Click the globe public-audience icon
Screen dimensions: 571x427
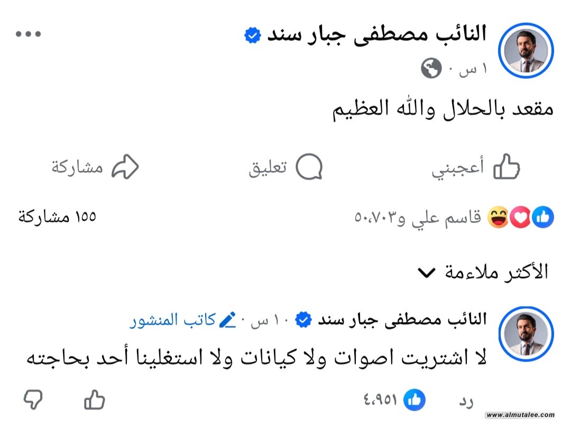431,68
